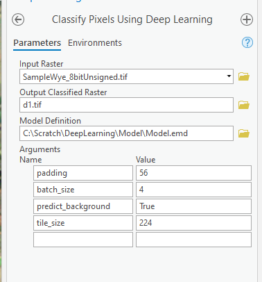The width and height of the screenshot is (262, 282).
Task: Browse for Model Definition folder icon
Action: click(x=244, y=133)
